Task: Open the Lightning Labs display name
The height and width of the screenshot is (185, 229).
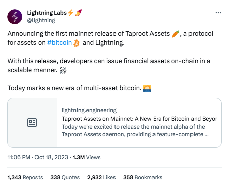Action: click(47, 13)
